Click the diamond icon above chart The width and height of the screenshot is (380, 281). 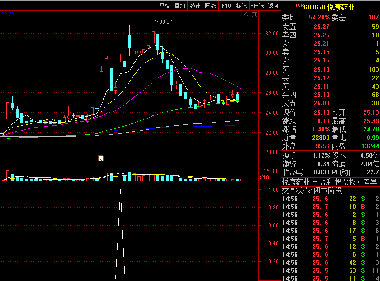246,15
